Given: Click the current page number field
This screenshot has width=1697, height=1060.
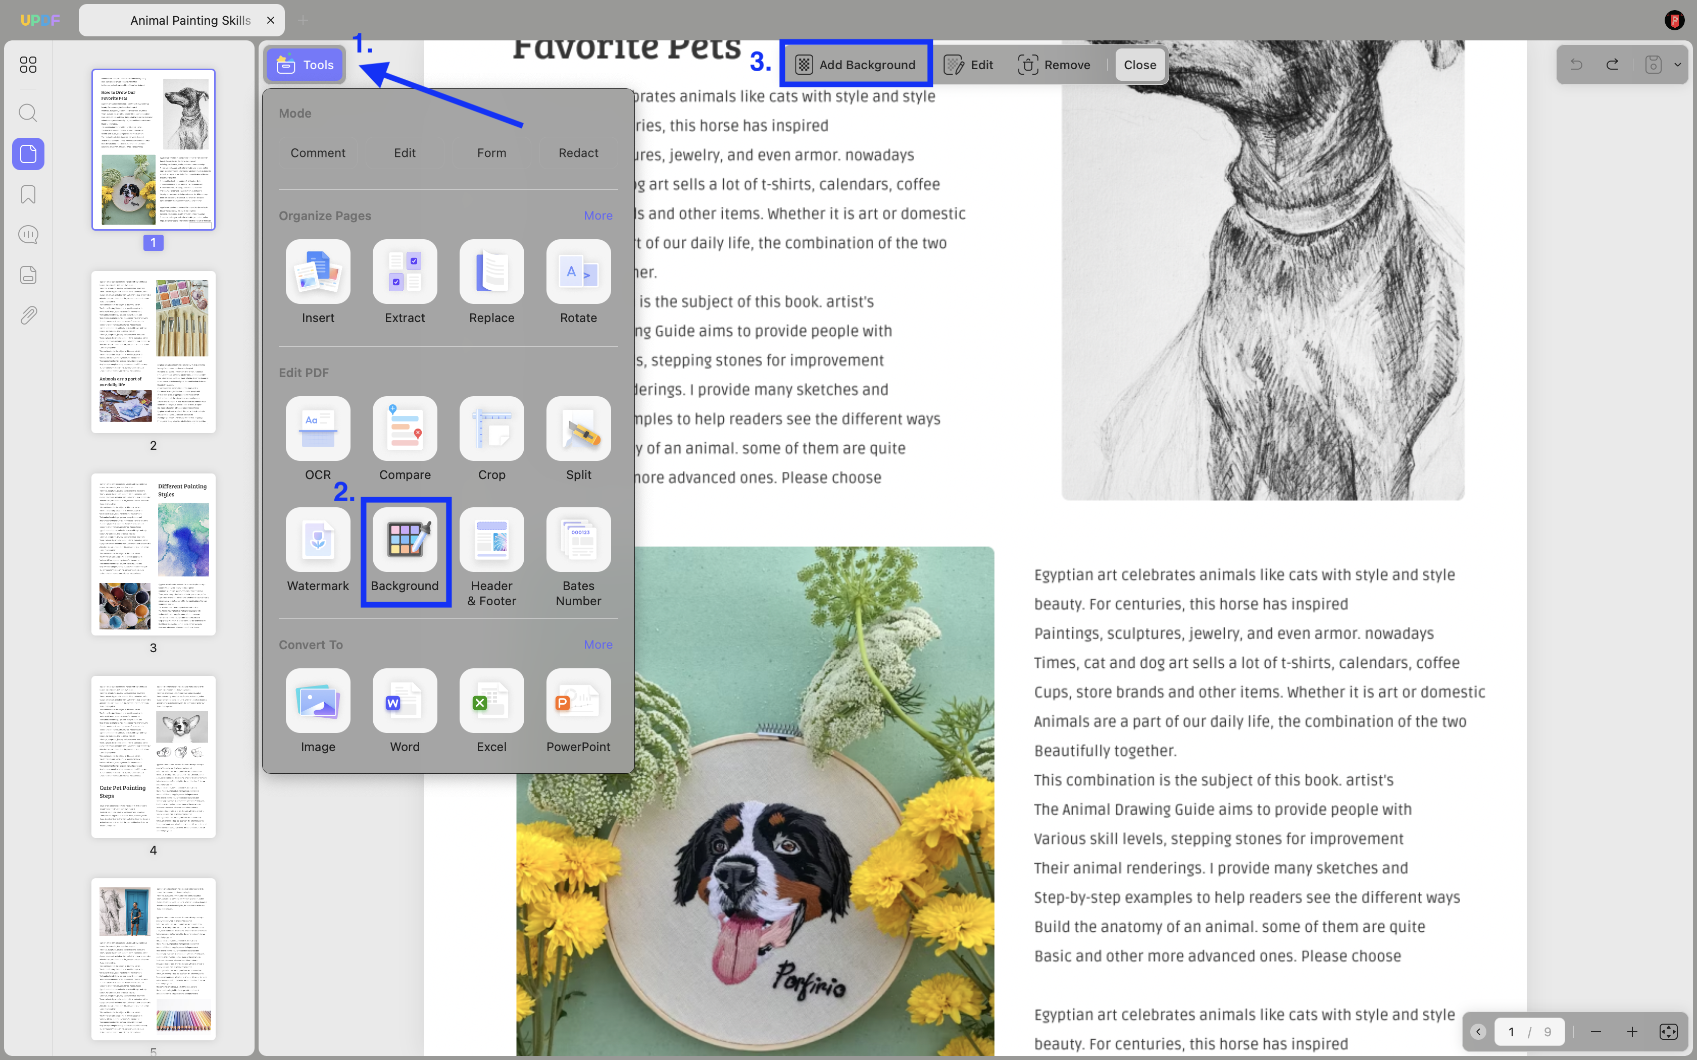Looking at the screenshot, I should [x=1511, y=1031].
